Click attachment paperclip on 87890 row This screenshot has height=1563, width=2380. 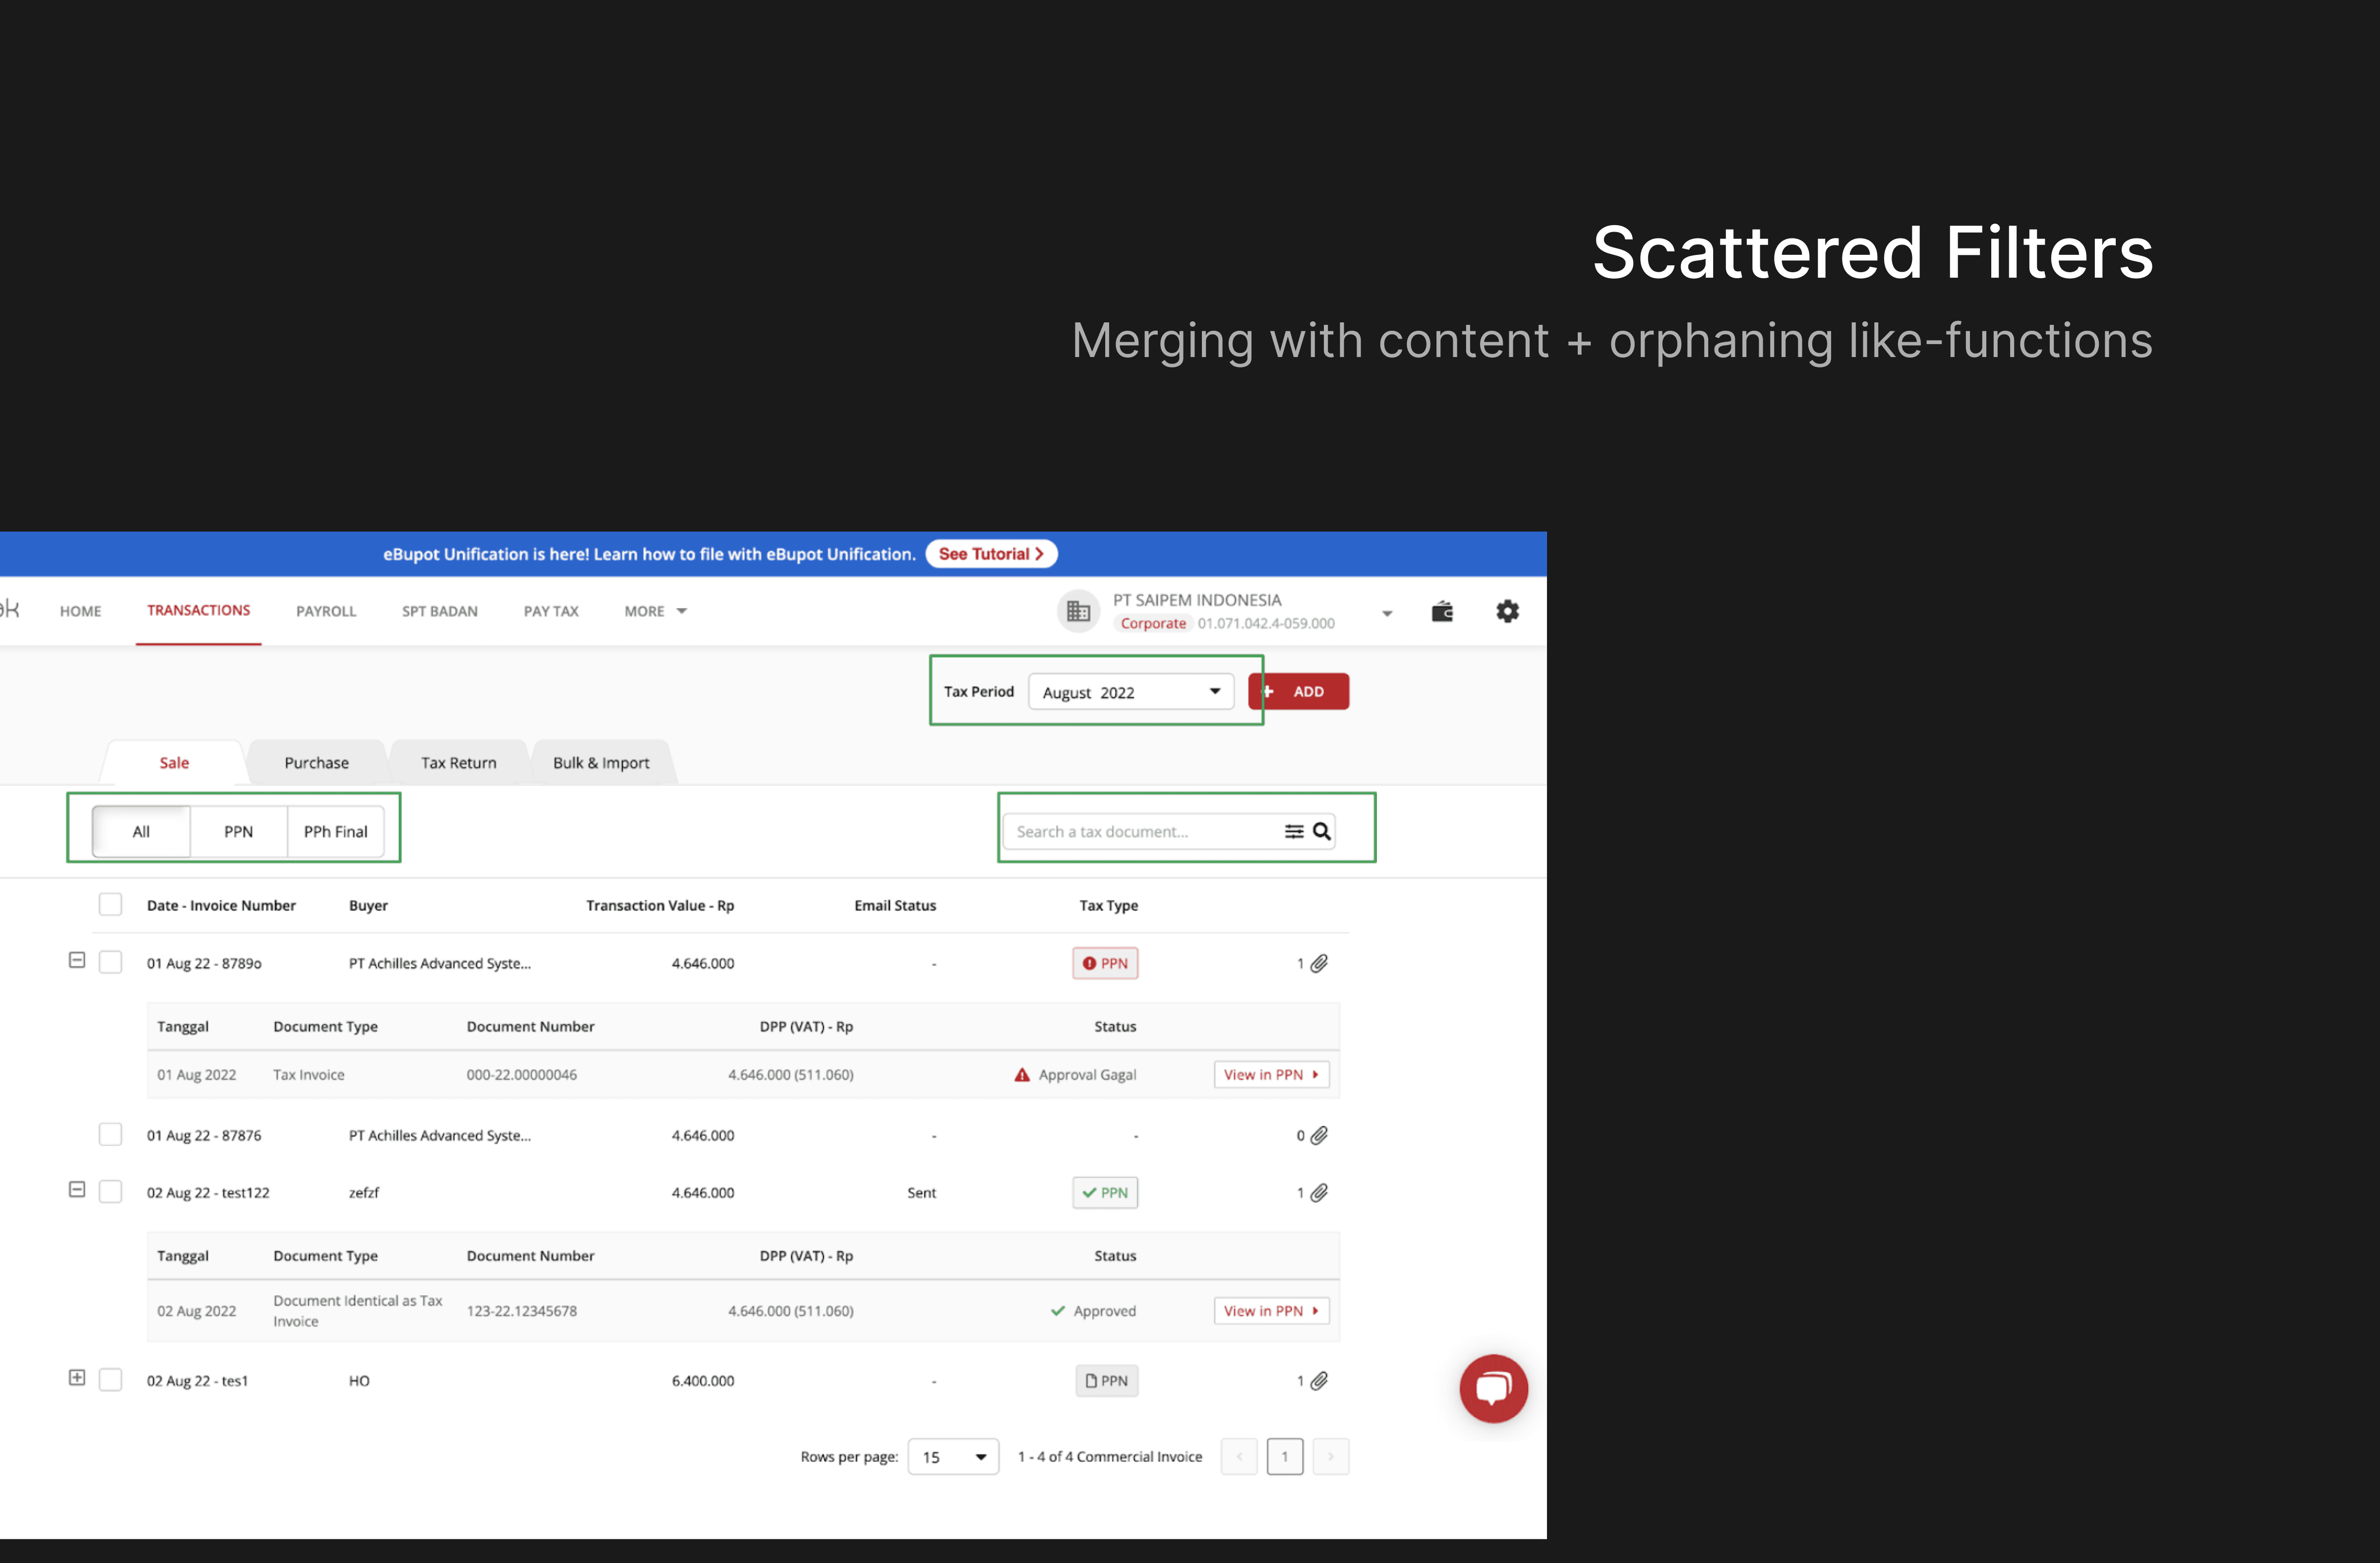[1319, 963]
